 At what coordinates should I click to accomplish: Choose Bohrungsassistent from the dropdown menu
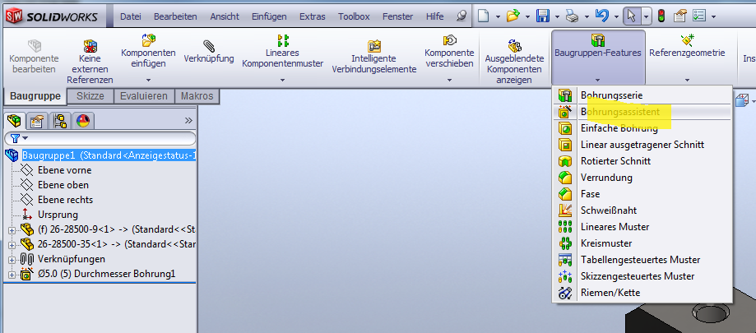point(642,112)
